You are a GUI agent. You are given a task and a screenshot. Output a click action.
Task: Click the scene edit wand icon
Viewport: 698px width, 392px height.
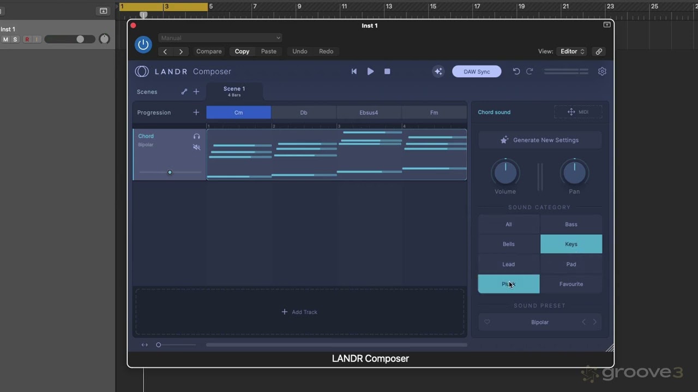coord(184,91)
